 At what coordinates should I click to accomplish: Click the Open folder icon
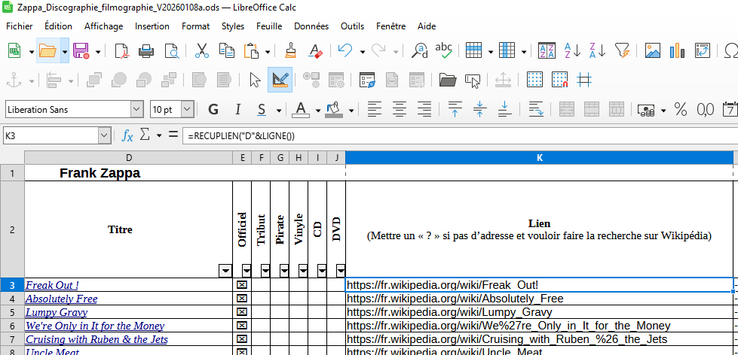click(x=47, y=50)
